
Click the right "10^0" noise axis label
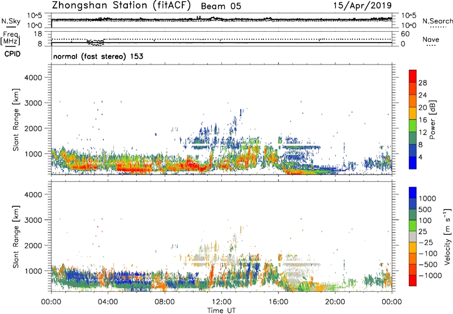(x=408, y=26)
